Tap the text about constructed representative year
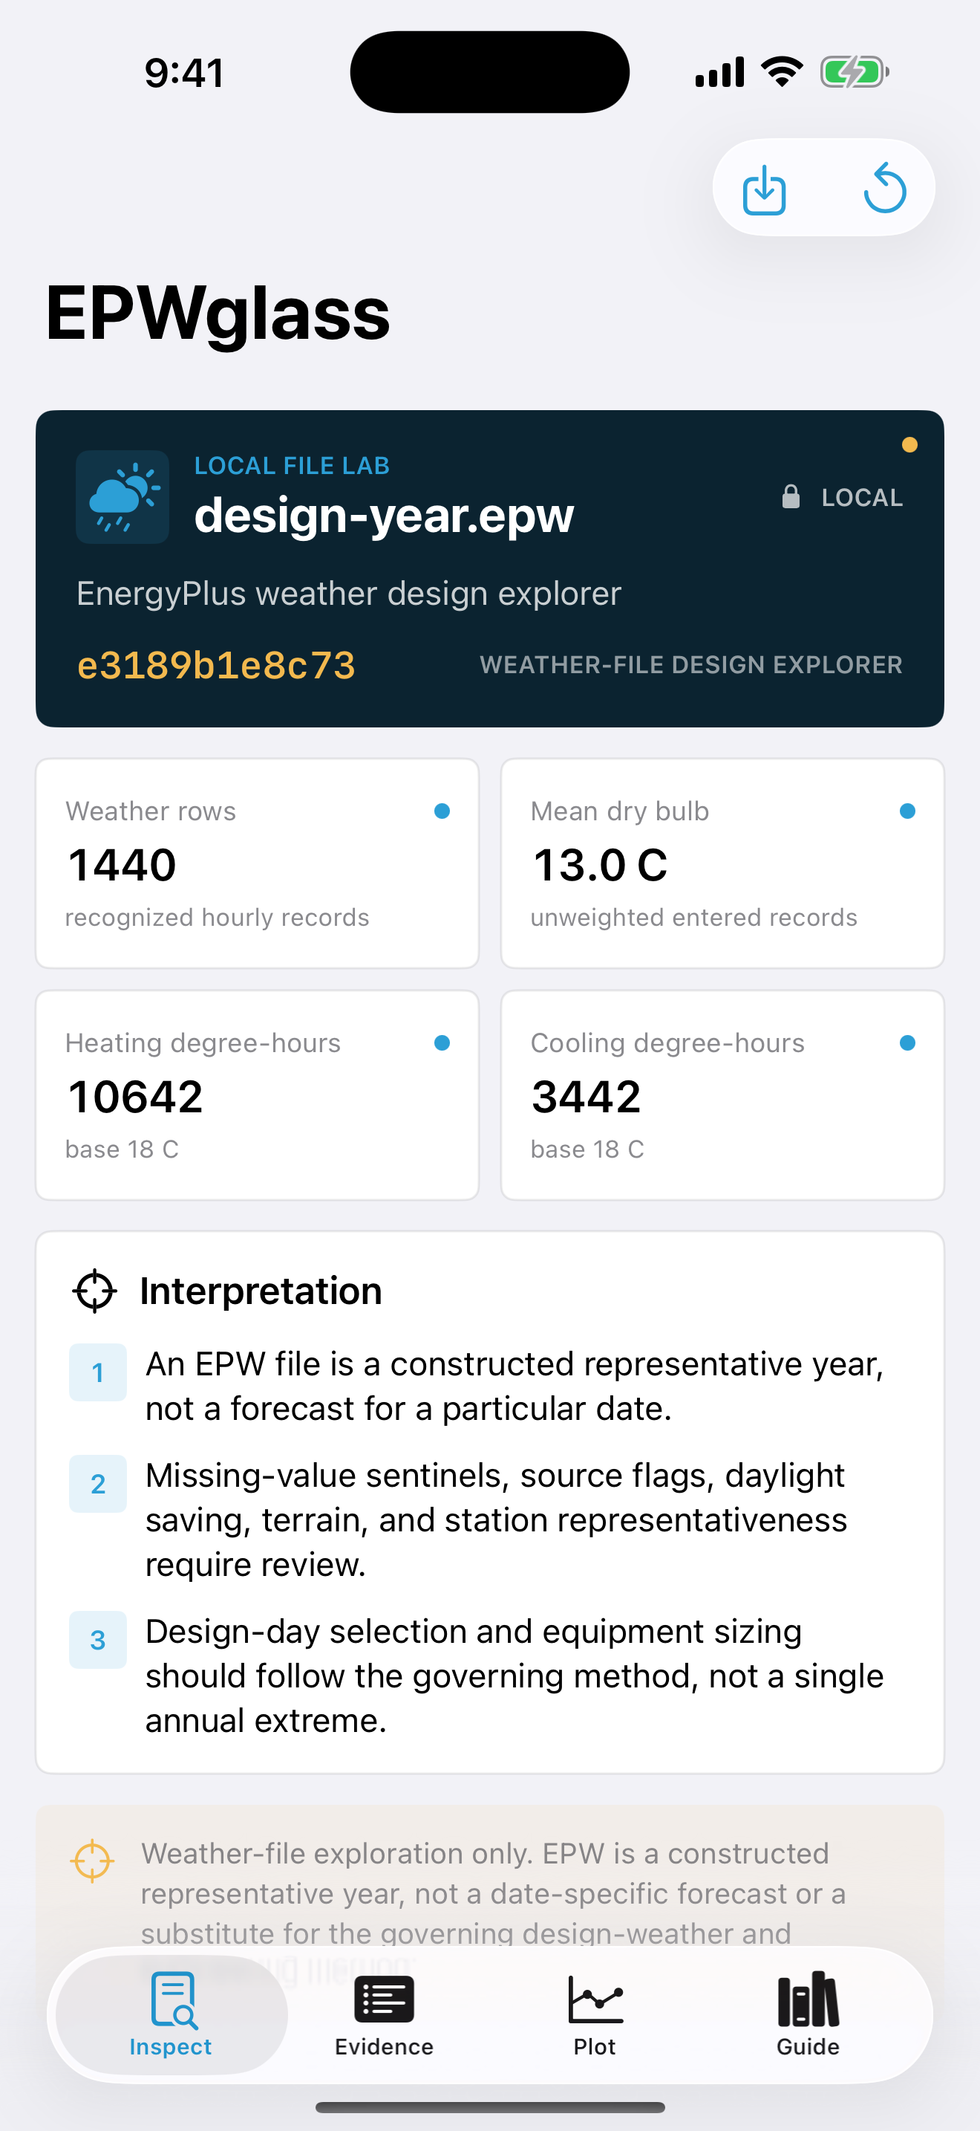980x2131 pixels. (x=514, y=1386)
